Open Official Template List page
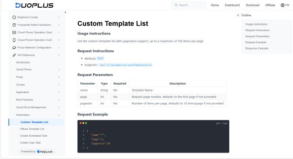This screenshot has height=159, width=293. coord(32,129)
